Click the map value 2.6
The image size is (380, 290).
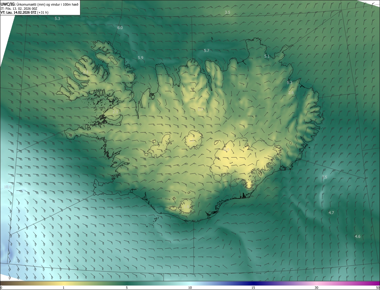click(x=291, y=93)
